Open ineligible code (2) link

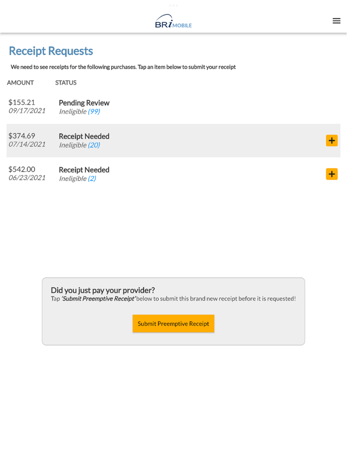click(92, 178)
